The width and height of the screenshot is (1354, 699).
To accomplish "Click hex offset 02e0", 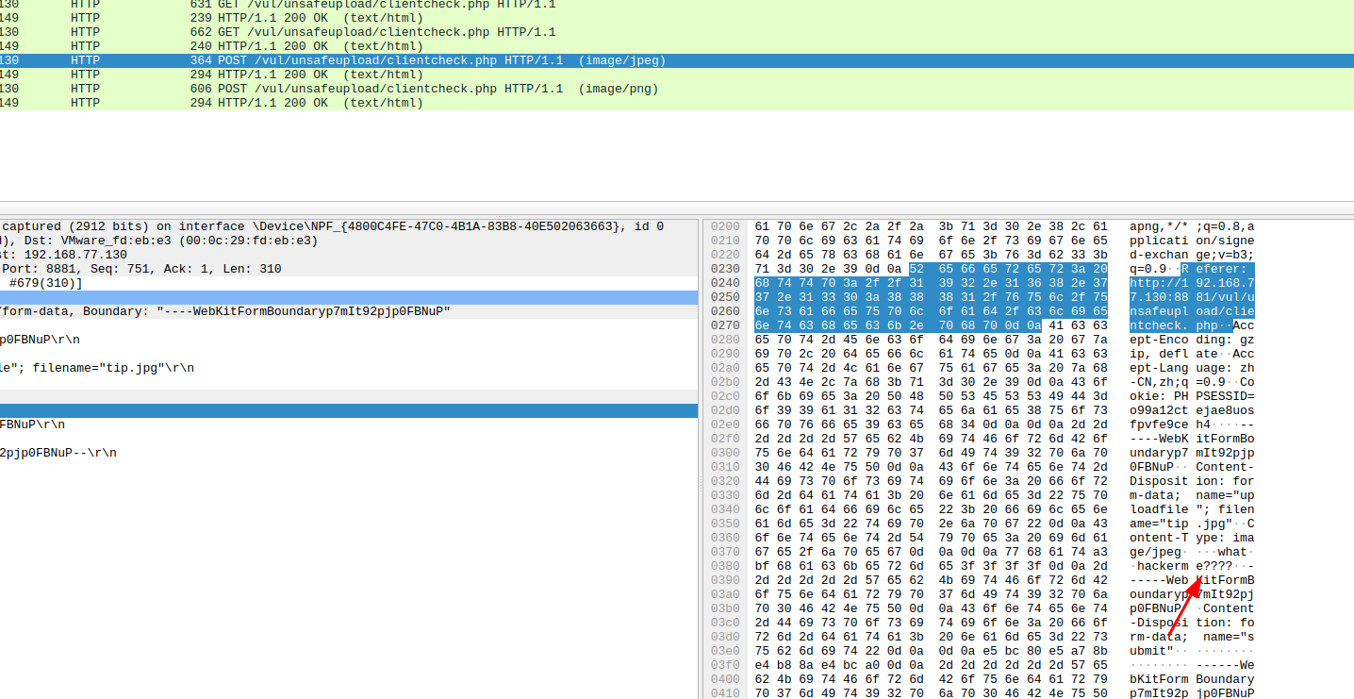I will pos(725,424).
